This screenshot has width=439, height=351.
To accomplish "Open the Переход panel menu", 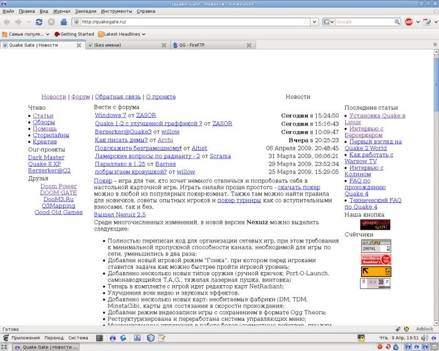I will (x=54, y=338).
